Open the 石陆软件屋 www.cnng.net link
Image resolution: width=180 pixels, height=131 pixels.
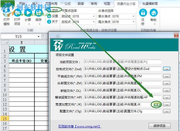79,126
